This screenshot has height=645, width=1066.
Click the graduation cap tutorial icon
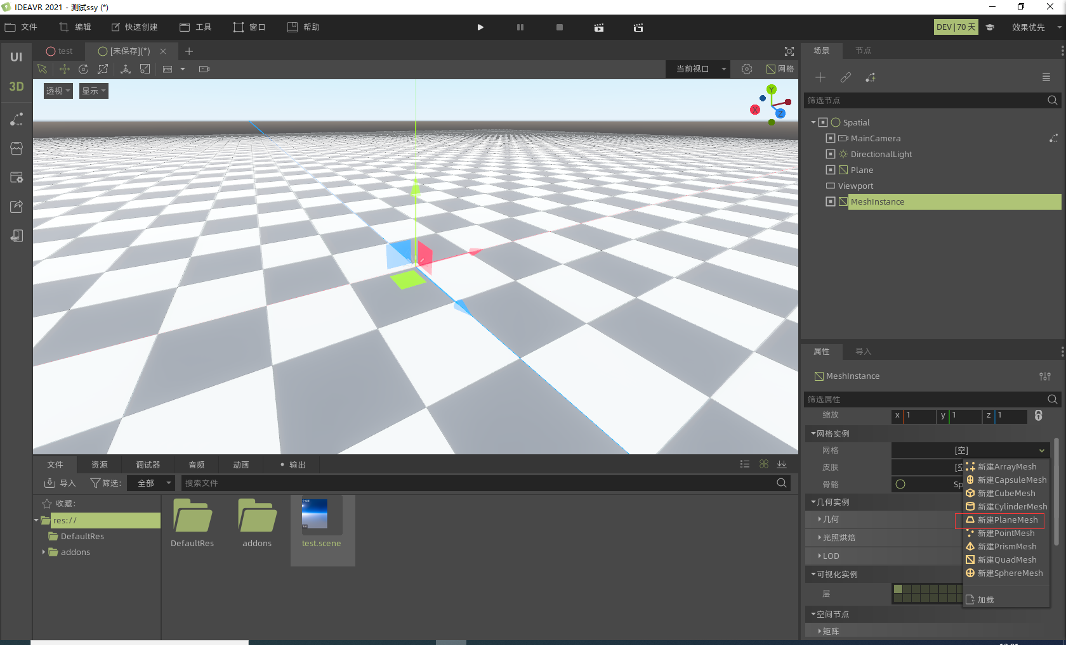990,27
